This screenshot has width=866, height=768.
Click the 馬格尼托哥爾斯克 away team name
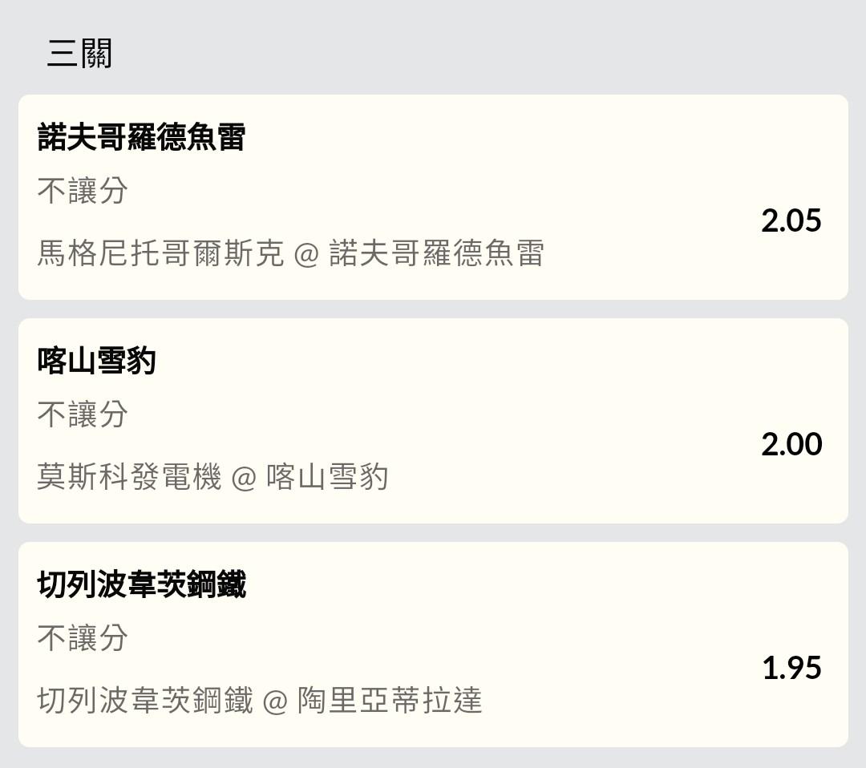pyautogui.click(x=160, y=253)
